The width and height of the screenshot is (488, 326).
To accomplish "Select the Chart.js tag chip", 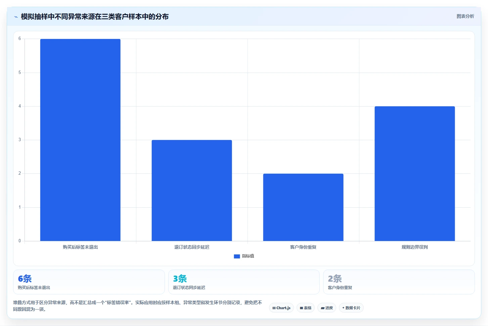I will click(281, 308).
